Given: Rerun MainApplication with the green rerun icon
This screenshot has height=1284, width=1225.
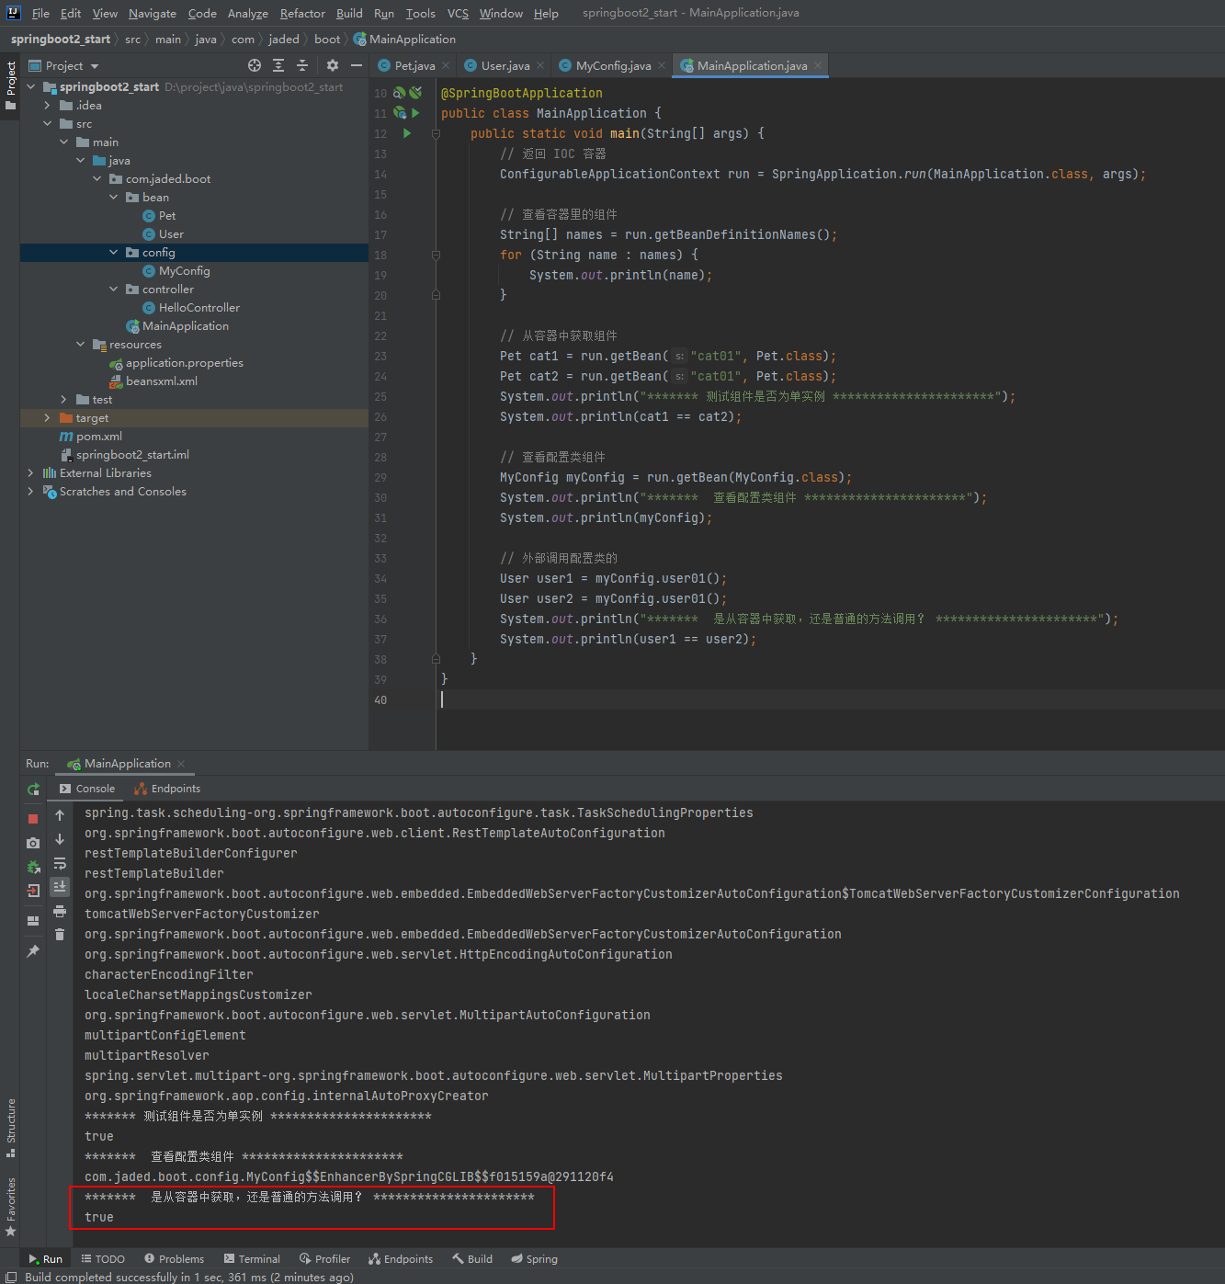Looking at the screenshot, I should (33, 790).
